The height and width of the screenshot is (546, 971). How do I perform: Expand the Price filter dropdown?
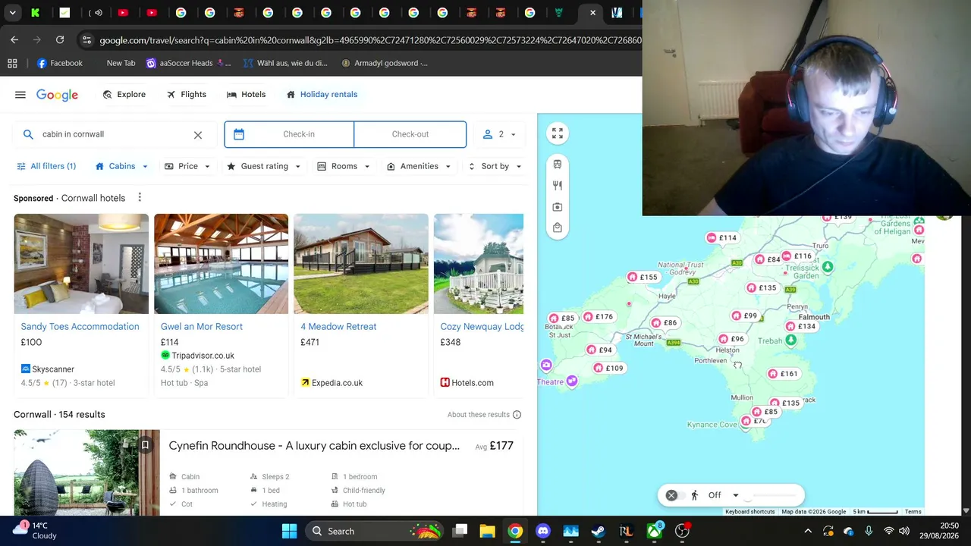tap(187, 166)
